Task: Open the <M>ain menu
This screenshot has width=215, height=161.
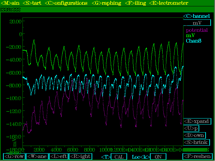Action: point(10,3)
